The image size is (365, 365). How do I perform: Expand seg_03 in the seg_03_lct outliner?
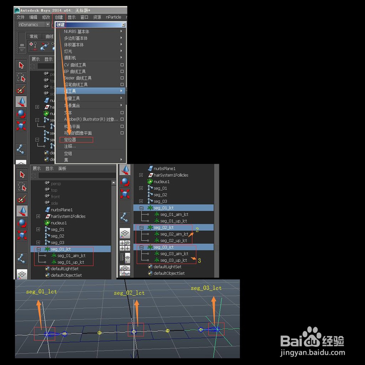tap(141, 201)
